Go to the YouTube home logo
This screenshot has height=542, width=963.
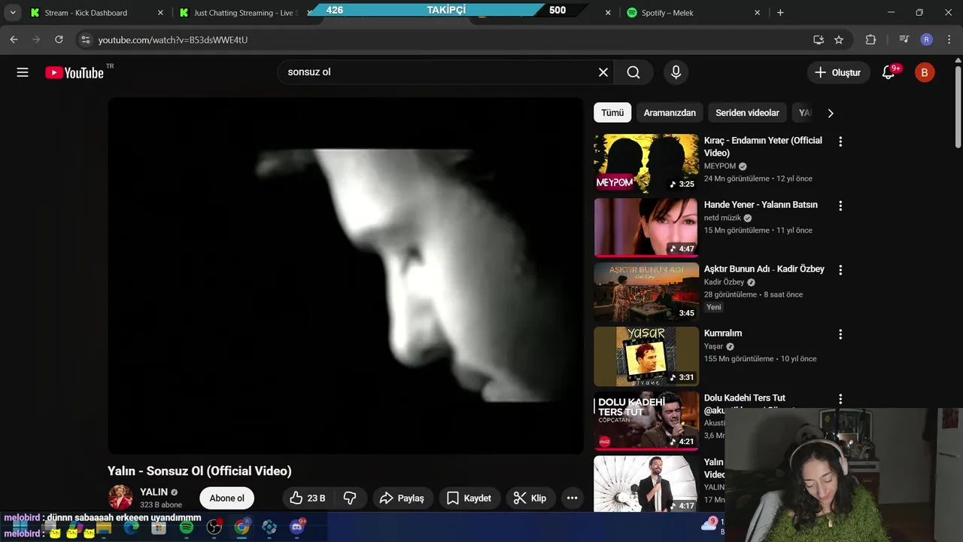pos(74,72)
